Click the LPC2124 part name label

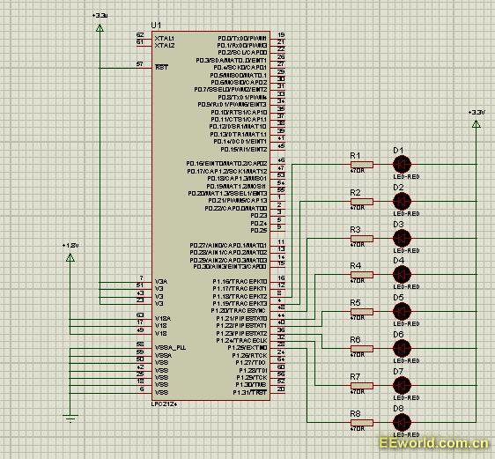(x=164, y=404)
